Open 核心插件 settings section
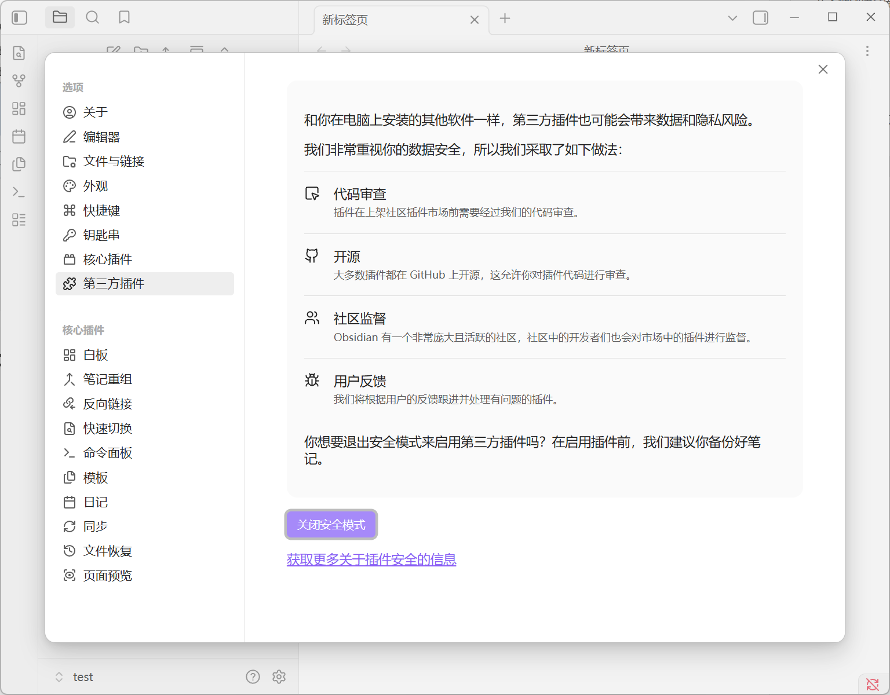 [x=145, y=259]
